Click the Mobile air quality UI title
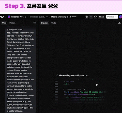The width and height of the screenshot is (122, 113). click(60, 17)
